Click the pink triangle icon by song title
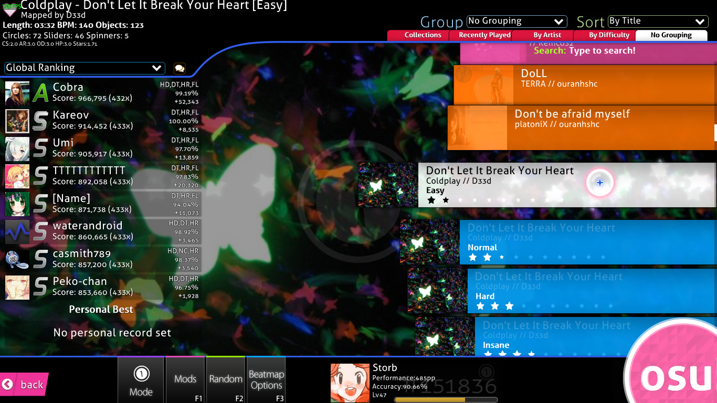 click(x=10, y=10)
